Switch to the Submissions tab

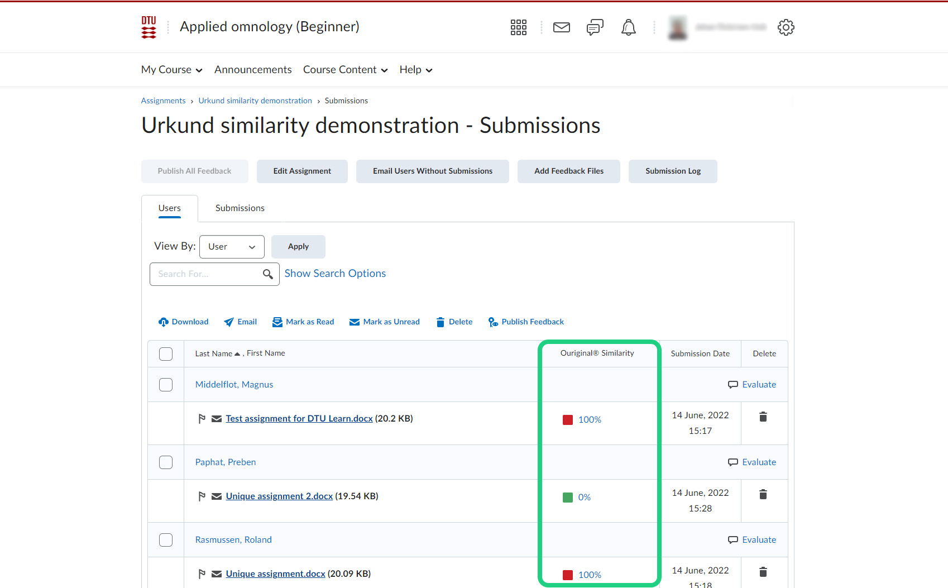pos(240,208)
